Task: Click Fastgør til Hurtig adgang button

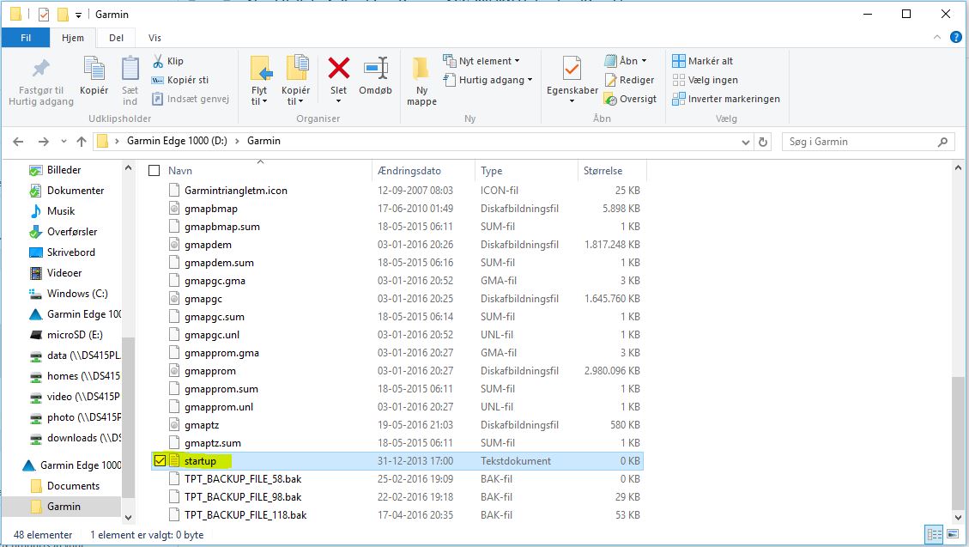Action: pos(41,81)
